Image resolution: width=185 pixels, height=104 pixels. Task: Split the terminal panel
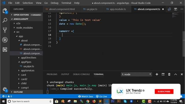coord(163,74)
